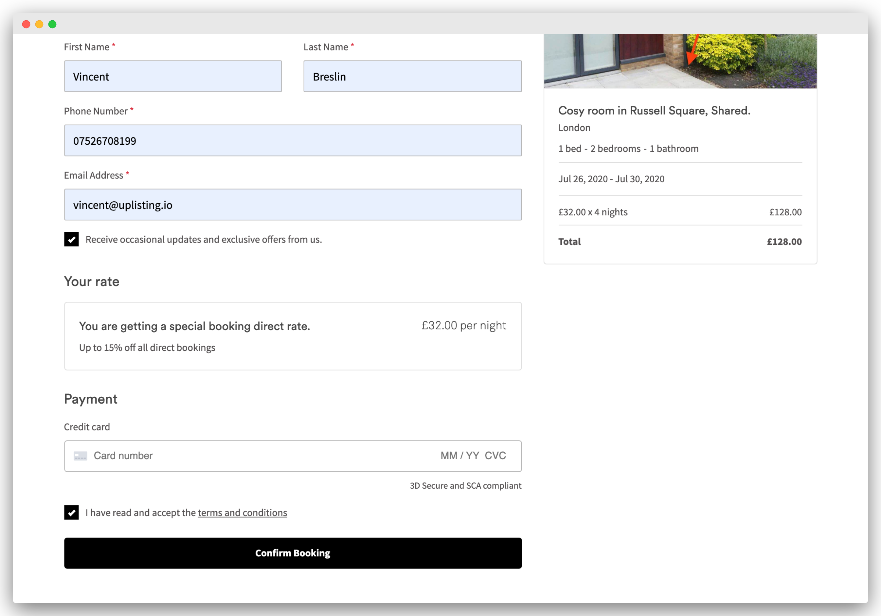
Task: Click the 3D Secure and SCA compliant text
Action: point(465,485)
